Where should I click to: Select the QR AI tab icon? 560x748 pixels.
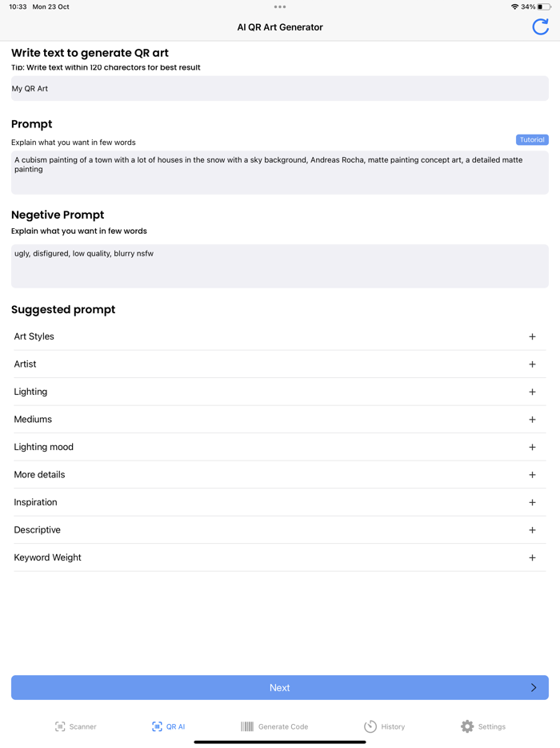tap(157, 726)
